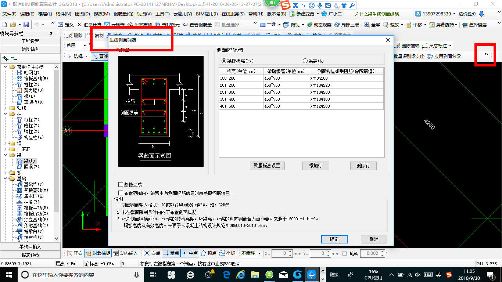Open 文件(F) menu
The height and width of the screenshot is (282, 502).
coord(10,14)
